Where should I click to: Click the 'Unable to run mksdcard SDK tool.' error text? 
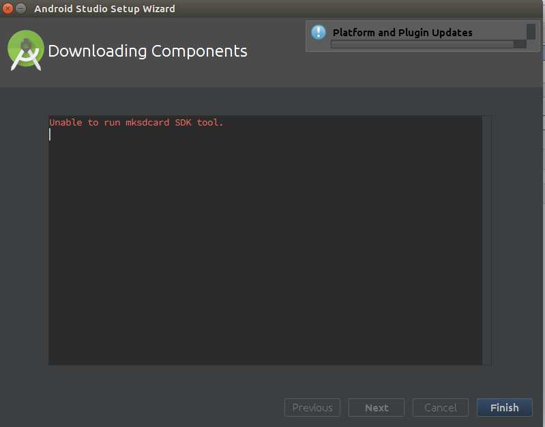136,122
